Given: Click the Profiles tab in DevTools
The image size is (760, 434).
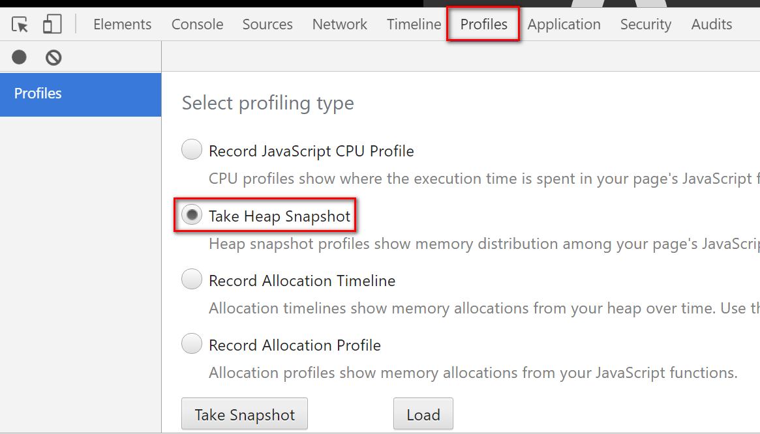Looking at the screenshot, I should pyautogui.click(x=483, y=25).
